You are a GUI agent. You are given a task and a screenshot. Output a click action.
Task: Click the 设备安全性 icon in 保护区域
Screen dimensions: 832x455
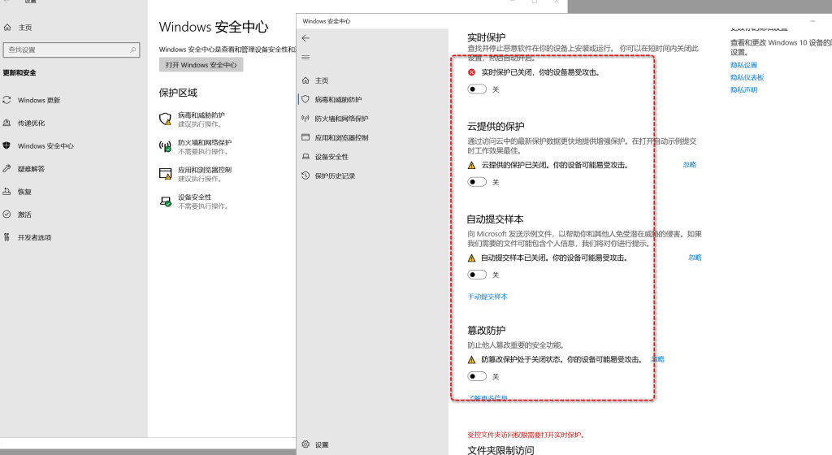tap(166, 201)
